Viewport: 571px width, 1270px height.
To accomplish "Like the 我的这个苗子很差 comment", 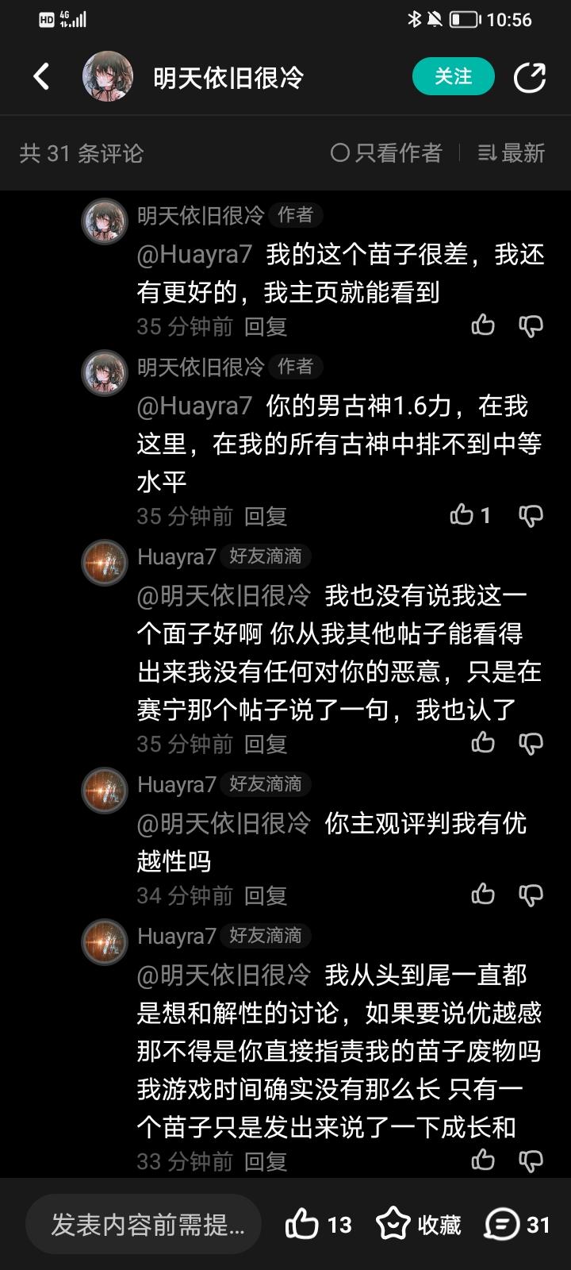I will [483, 326].
